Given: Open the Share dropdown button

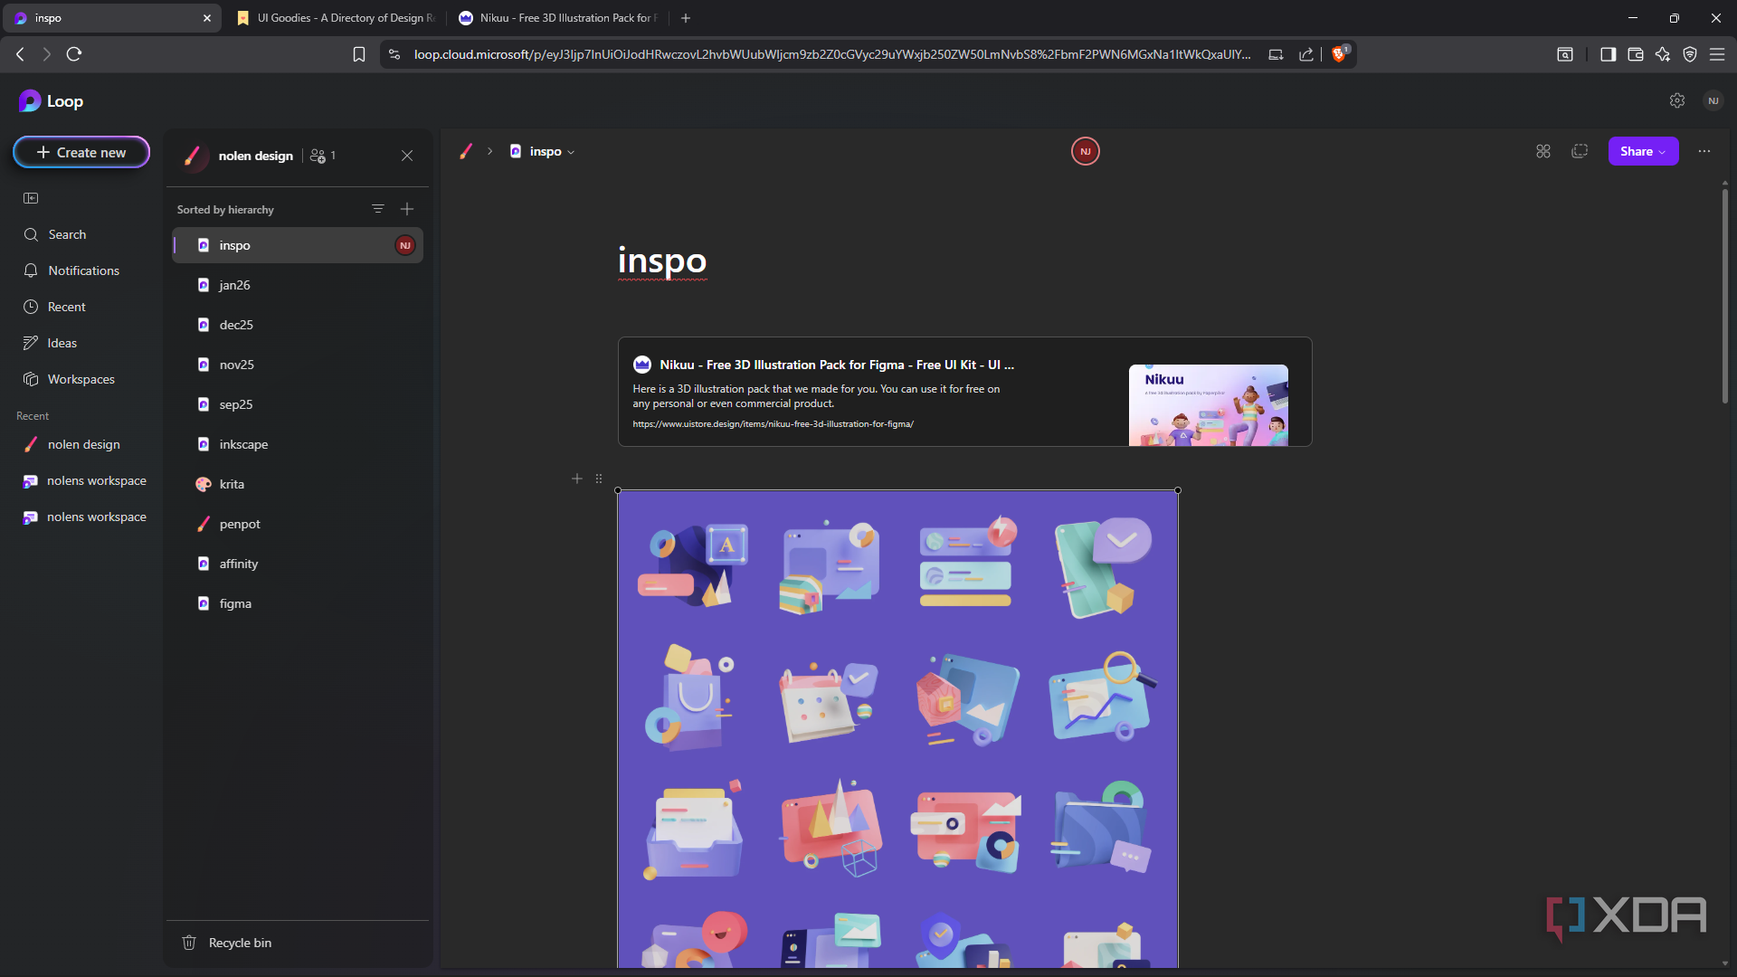Looking at the screenshot, I should pyautogui.click(x=1643, y=151).
